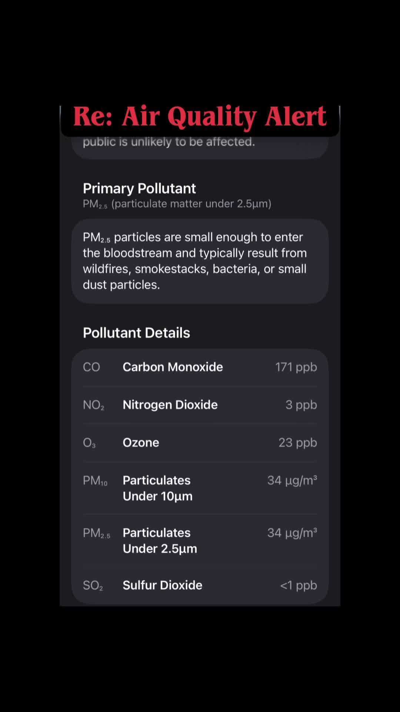The height and width of the screenshot is (712, 400).
Task: Tap the Pollutant Details heading
Action: 136,333
